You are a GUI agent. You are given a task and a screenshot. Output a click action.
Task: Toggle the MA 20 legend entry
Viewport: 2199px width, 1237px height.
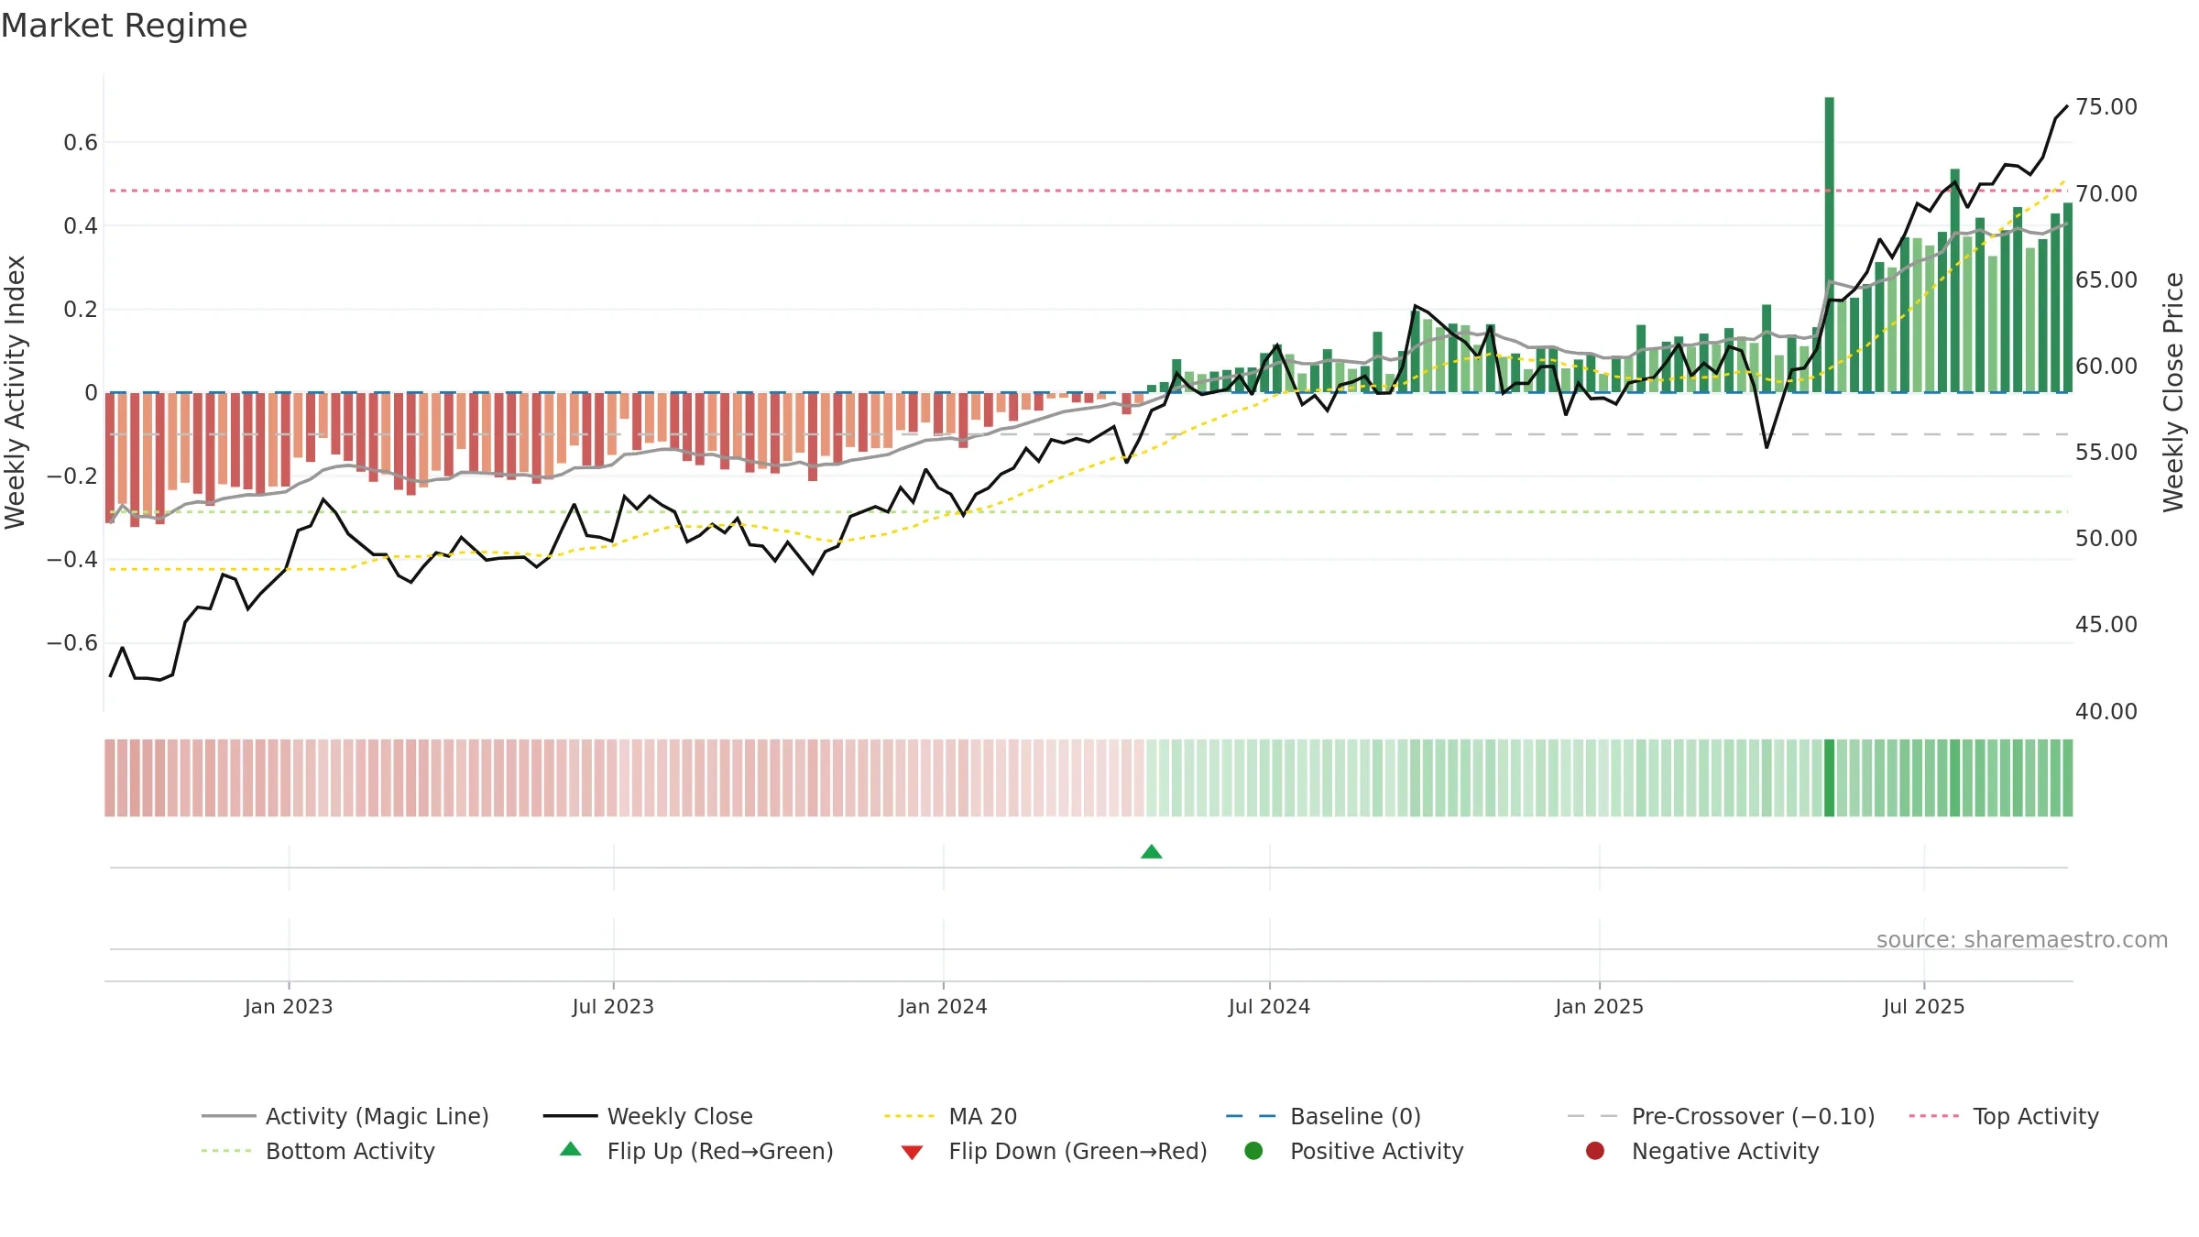(x=950, y=1116)
